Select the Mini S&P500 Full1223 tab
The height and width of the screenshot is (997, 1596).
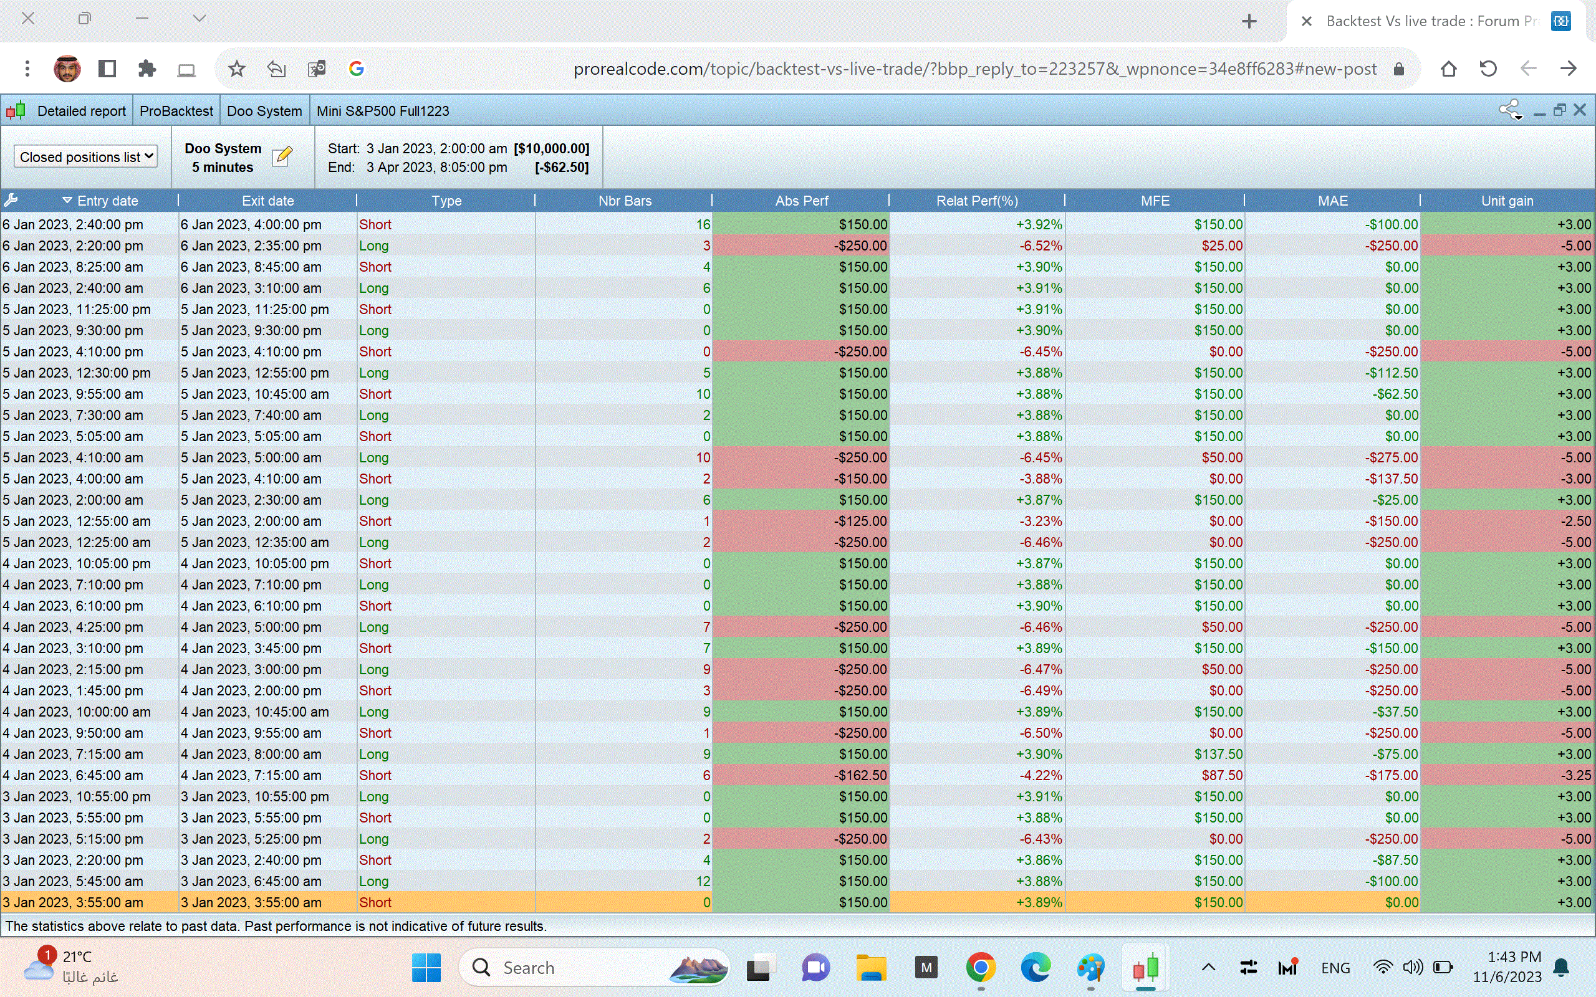(383, 111)
